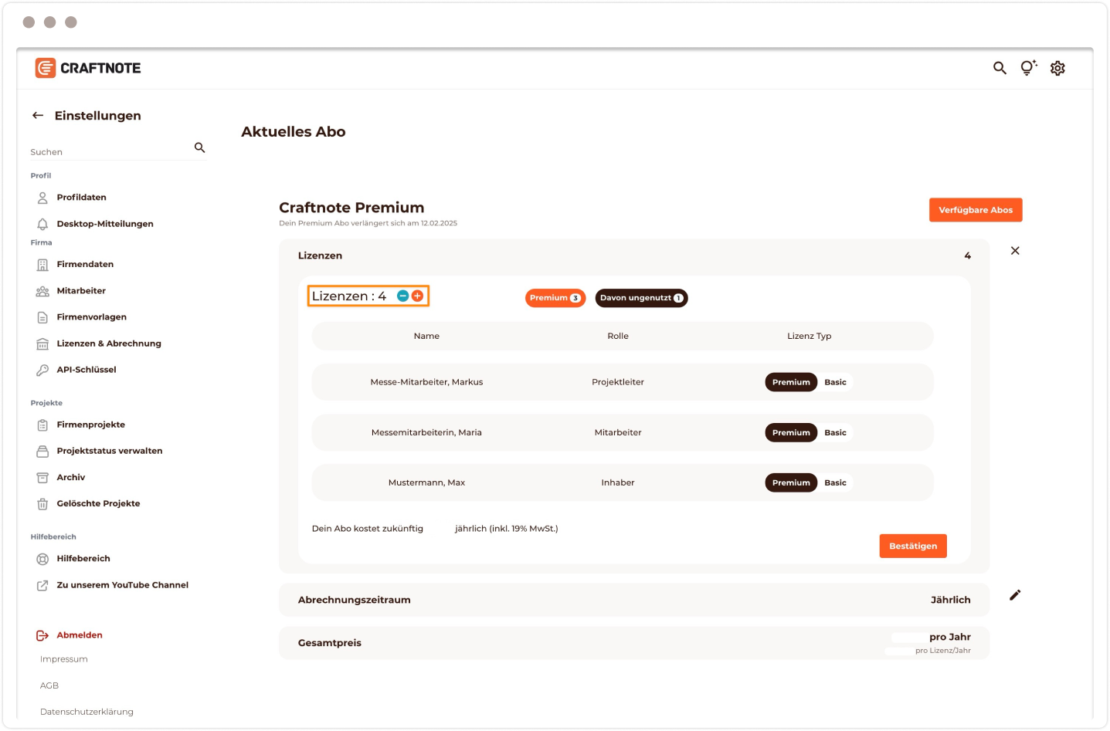Open Lizenzen & Abrechnung settings
The width and height of the screenshot is (1110, 731).
[109, 344]
